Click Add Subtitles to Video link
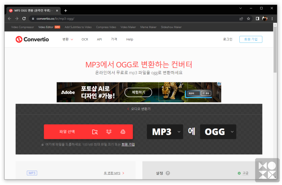 78,27
